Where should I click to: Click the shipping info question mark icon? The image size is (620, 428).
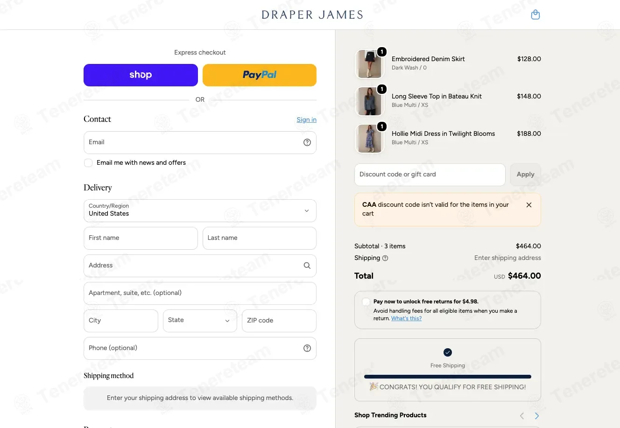click(x=385, y=258)
